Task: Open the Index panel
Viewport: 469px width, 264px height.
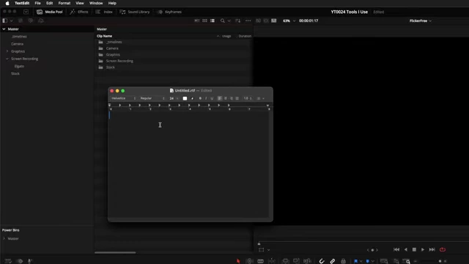Action: pyautogui.click(x=104, y=12)
